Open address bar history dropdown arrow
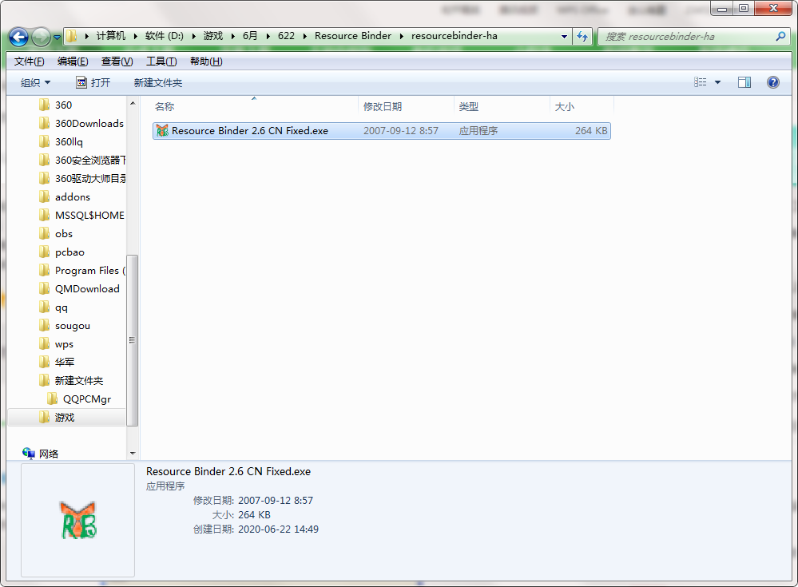 click(564, 37)
